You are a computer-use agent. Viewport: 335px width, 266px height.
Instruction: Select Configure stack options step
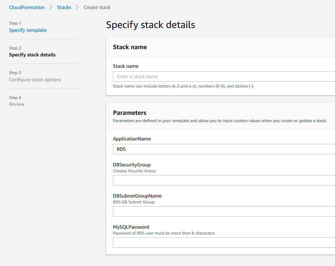pos(35,80)
